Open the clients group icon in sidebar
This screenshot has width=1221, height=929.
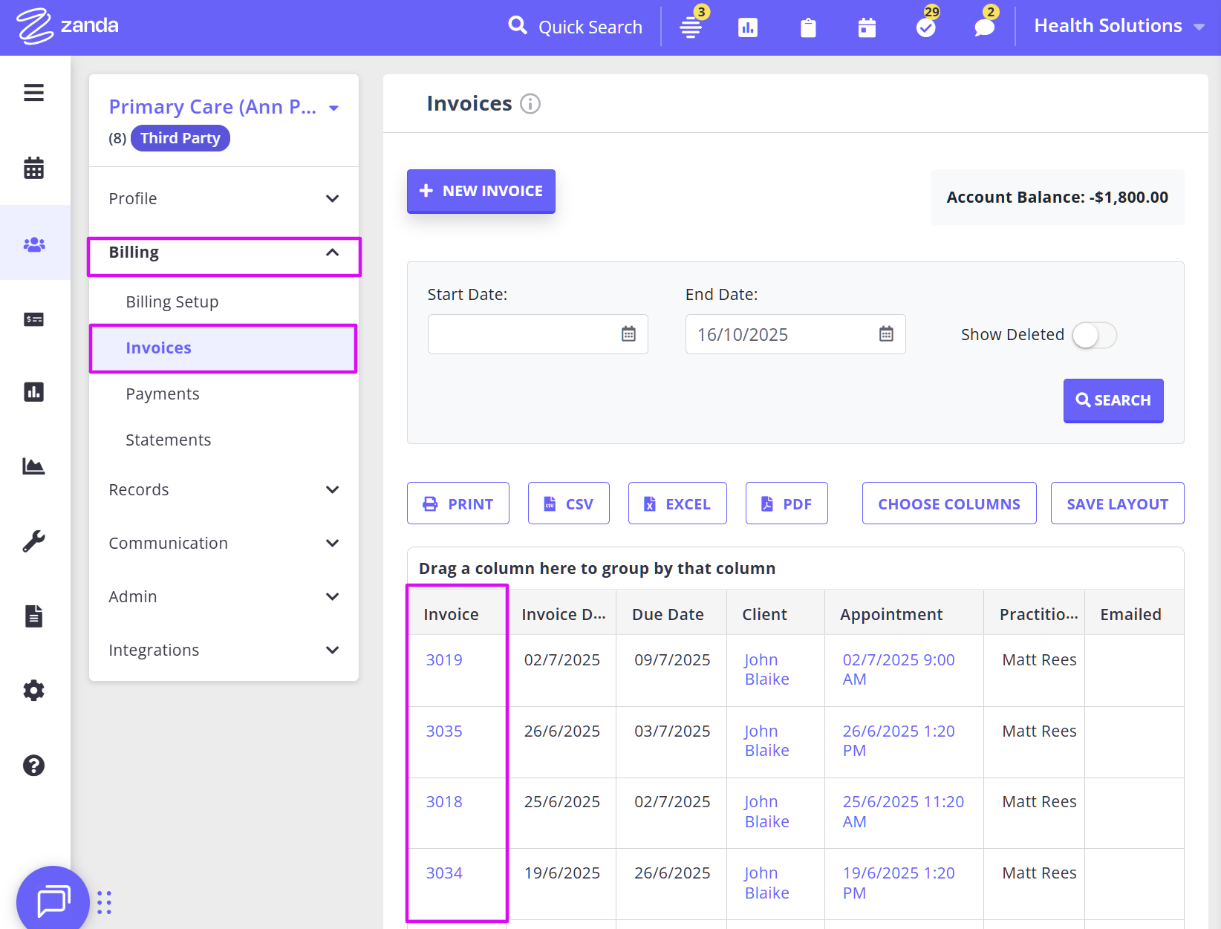click(x=34, y=244)
